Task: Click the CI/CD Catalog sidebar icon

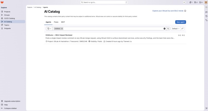Action: click(2, 18)
